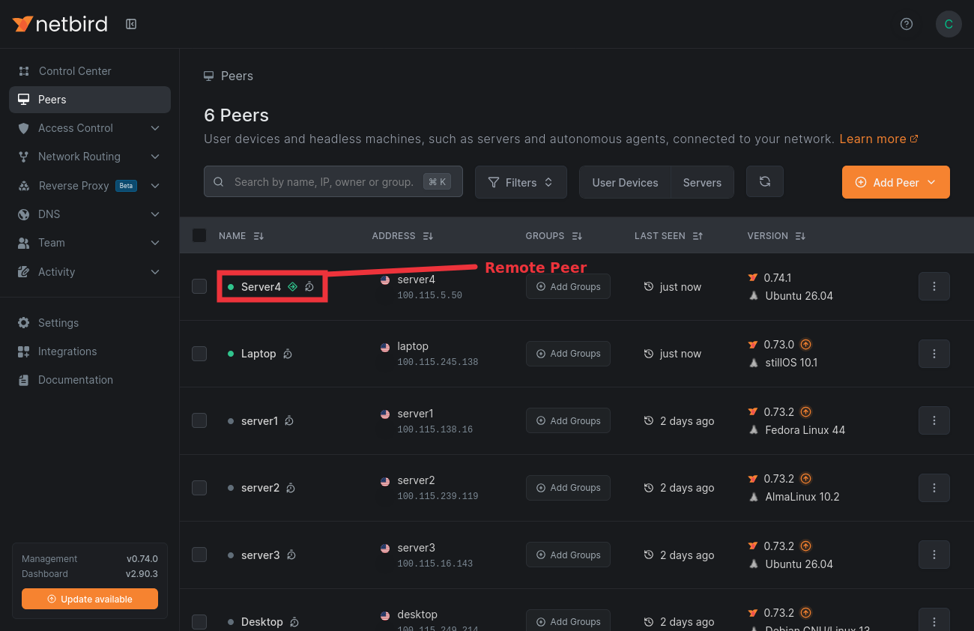Image resolution: width=974 pixels, height=631 pixels.
Task: Click update arrow icon in server1 version
Action: pos(806,411)
